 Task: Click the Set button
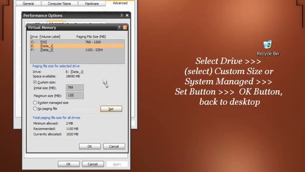(x=111, y=109)
